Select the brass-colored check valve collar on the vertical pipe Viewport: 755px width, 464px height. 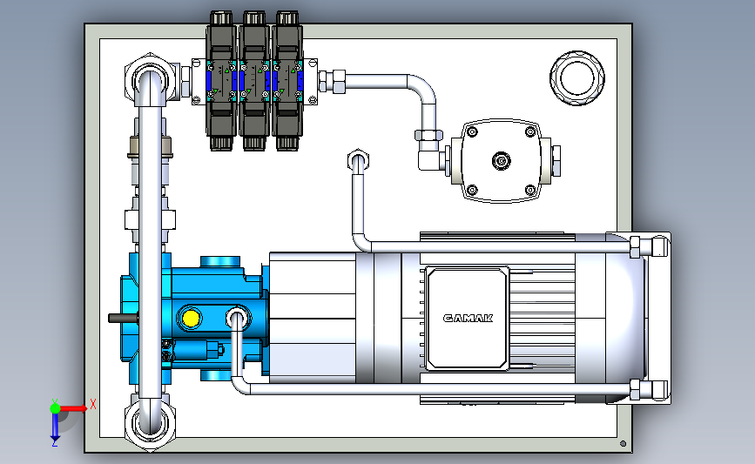pyautogui.click(x=150, y=147)
